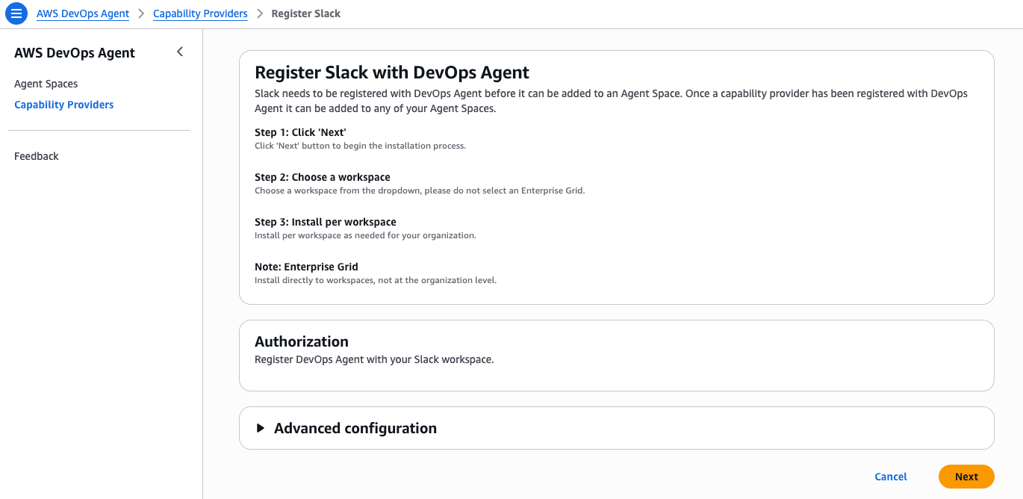Collapse the side navigation with the chevron
Screen dimensions: 1023x499
pos(179,52)
